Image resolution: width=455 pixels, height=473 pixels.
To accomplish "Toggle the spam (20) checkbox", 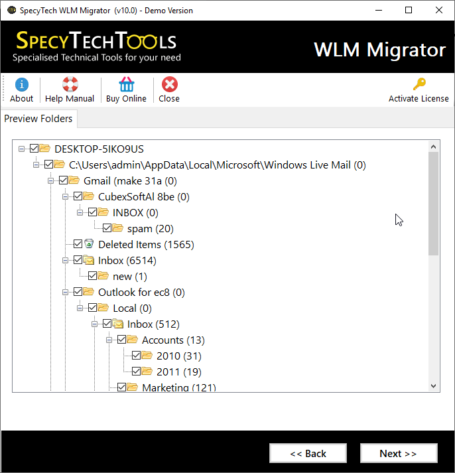I will click(x=107, y=228).
